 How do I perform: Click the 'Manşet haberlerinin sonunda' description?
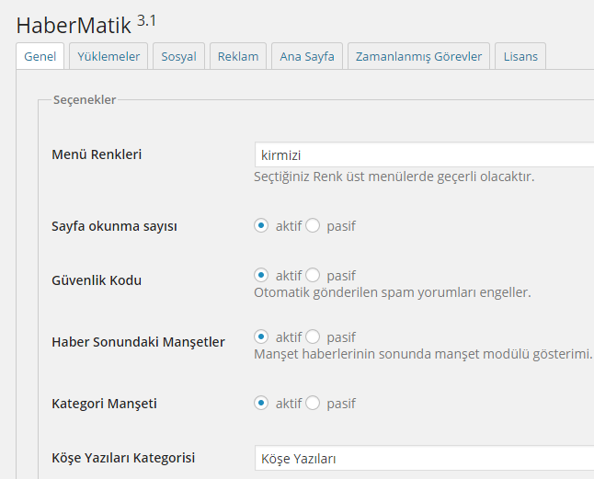tap(423, 354)
